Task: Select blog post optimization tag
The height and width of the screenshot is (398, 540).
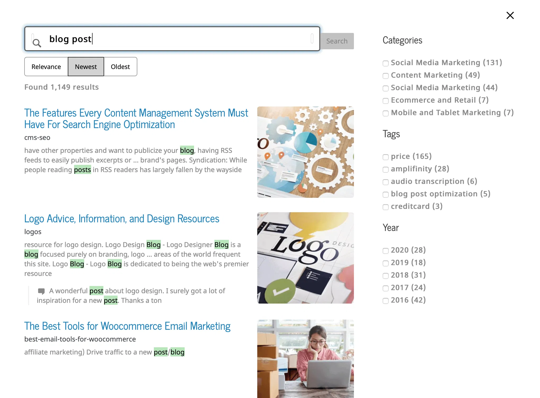Action: (385, 195)
